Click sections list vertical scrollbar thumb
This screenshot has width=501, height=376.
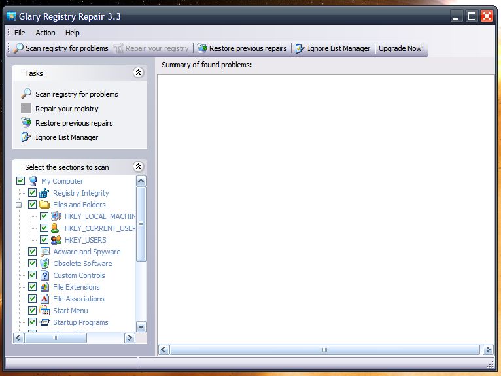(141, 224)
